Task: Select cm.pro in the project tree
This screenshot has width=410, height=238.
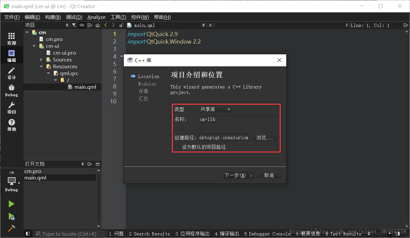Action: click(x=54, y=39)
